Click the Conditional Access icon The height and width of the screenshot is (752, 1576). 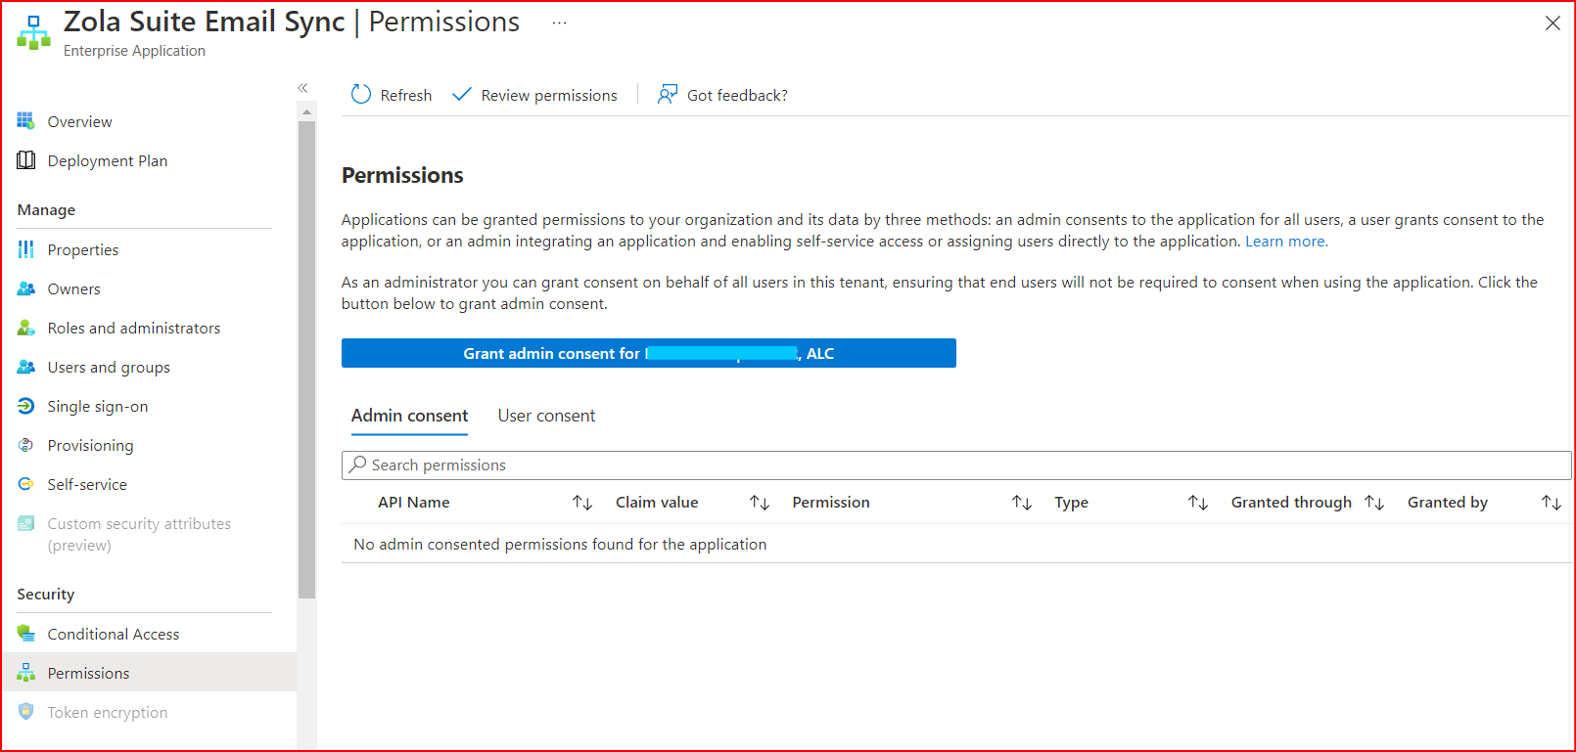25,634
